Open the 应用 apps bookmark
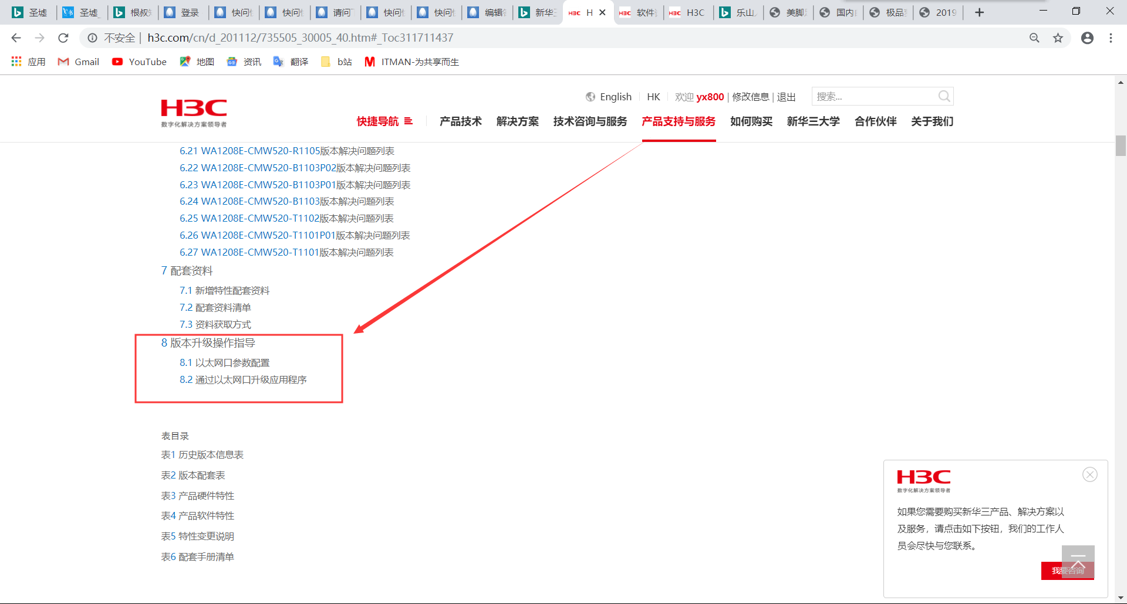 tap(28, 62)
